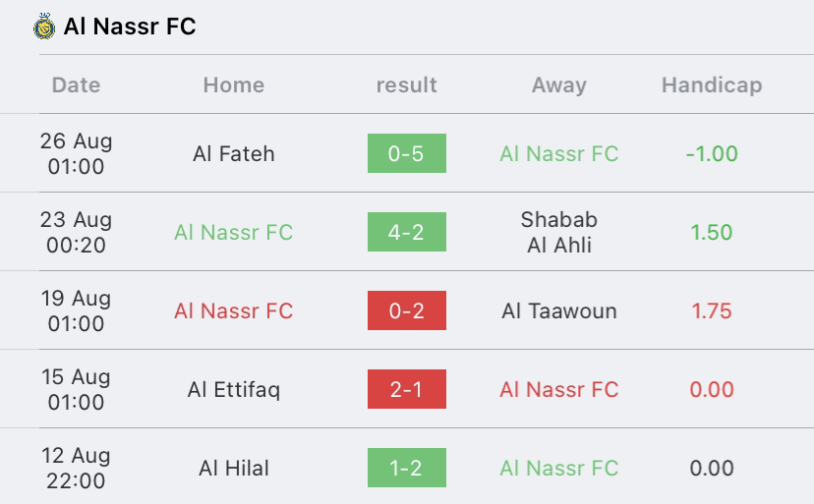Select the Date column header
The width and height of the screenshot is (814, 504).
coord(76,85)
